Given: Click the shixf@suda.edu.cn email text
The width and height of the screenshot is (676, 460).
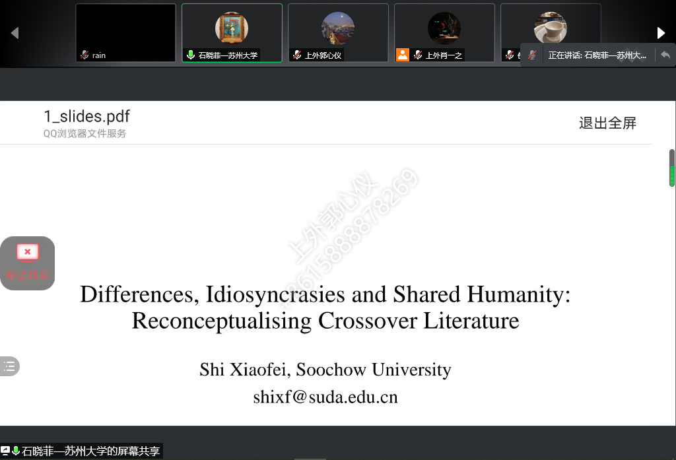Looking at the screenshot, I should (x=325, y=397).
